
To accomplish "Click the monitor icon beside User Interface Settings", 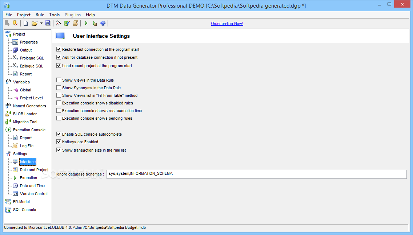I will tap(60, 36).
